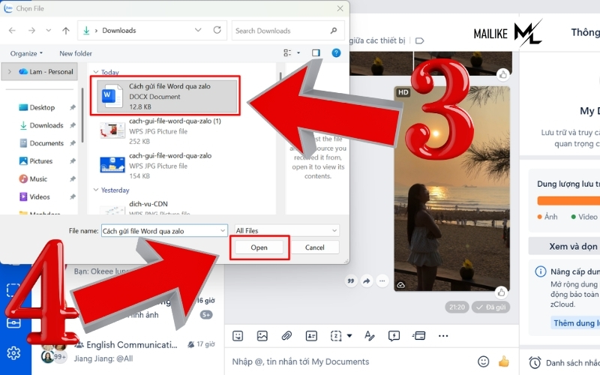React to the HD beach photo
The width and height of the screenshot is (600, 375).
click(501, 292)
